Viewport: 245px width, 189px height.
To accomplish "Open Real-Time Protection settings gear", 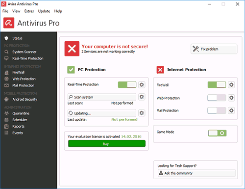I will pos(142,85).
